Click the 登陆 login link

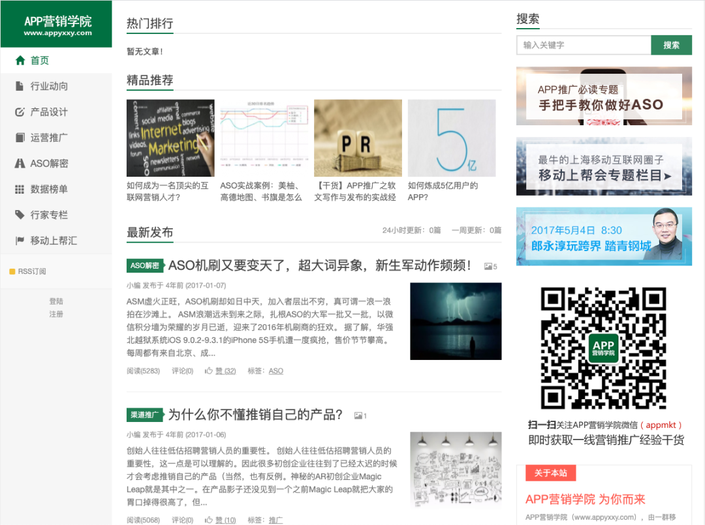56,301
